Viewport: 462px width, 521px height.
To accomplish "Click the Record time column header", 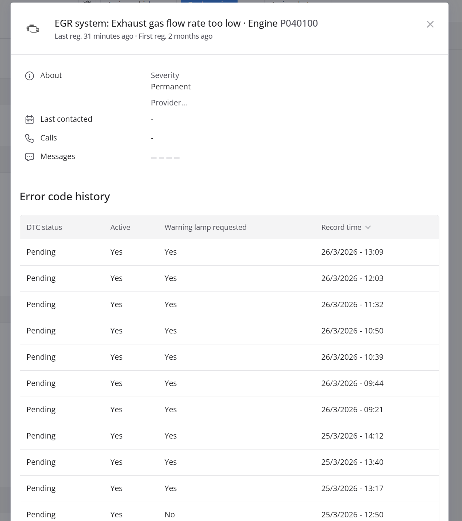I will click(x=341, y=227).
